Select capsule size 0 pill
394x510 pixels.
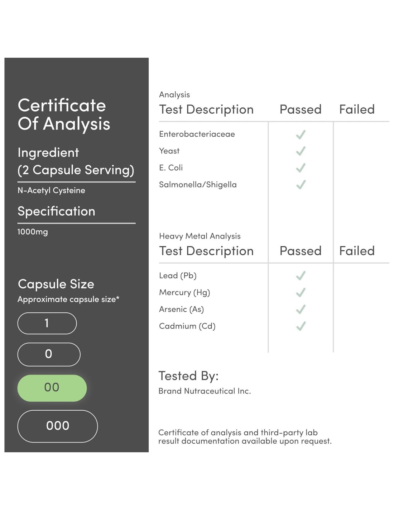(49, 354)
